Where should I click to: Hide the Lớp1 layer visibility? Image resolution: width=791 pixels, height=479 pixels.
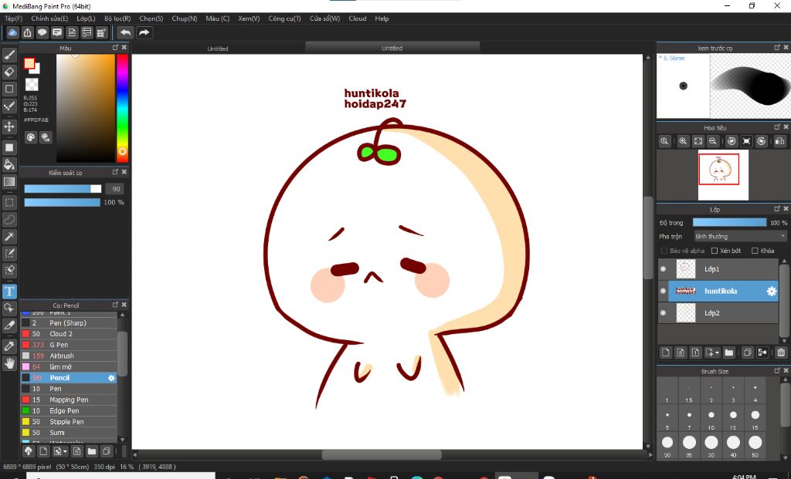[x=664, y=269]
